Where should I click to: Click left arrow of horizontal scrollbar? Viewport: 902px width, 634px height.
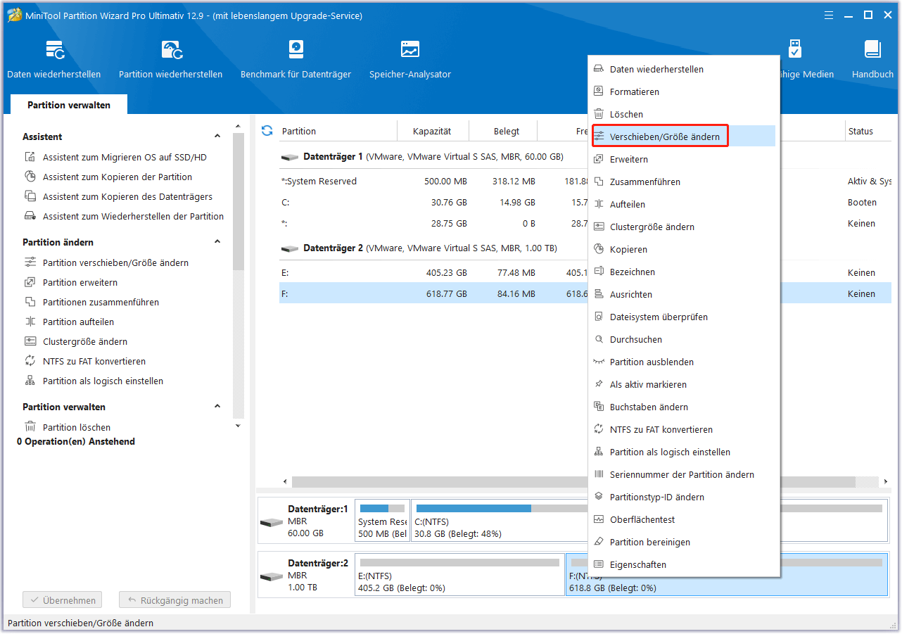285,482
